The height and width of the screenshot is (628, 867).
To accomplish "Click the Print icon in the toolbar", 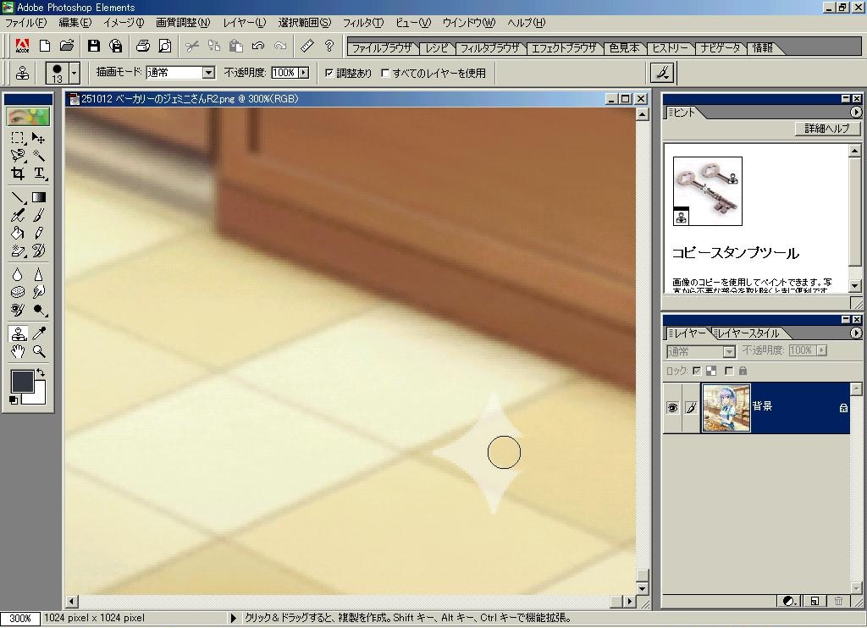I will (143, 46).
